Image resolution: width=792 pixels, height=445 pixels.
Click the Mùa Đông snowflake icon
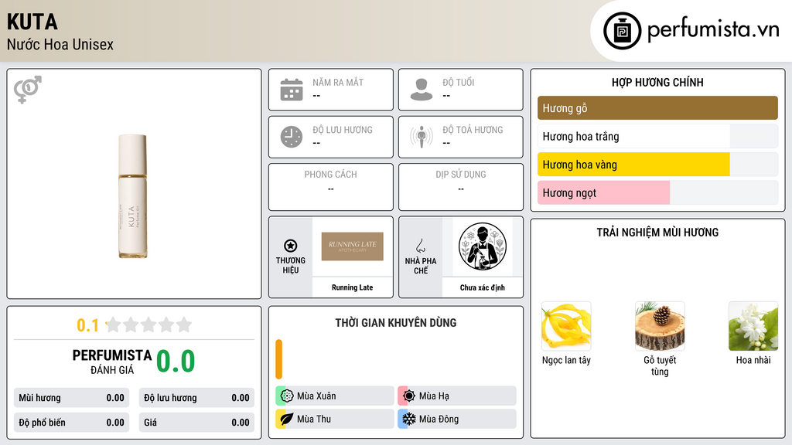coord(409,419)
